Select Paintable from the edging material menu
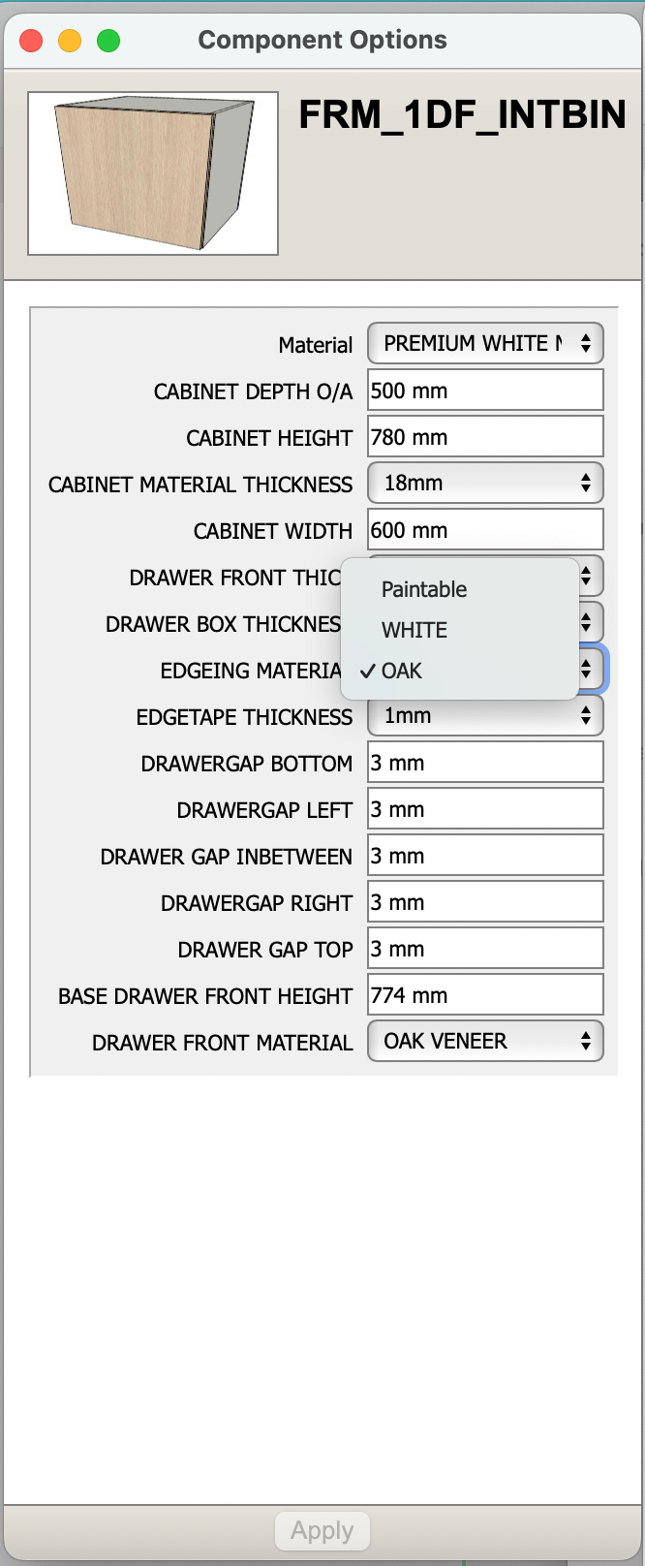Image resolution: width=645 pixels, height=1566 pixels. 424,589
